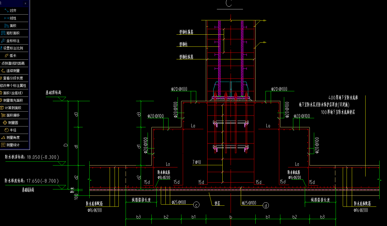Open 查看分段长度 segment length viewer
This screenshot has height=226, width=387.
[x=13, y=78]
